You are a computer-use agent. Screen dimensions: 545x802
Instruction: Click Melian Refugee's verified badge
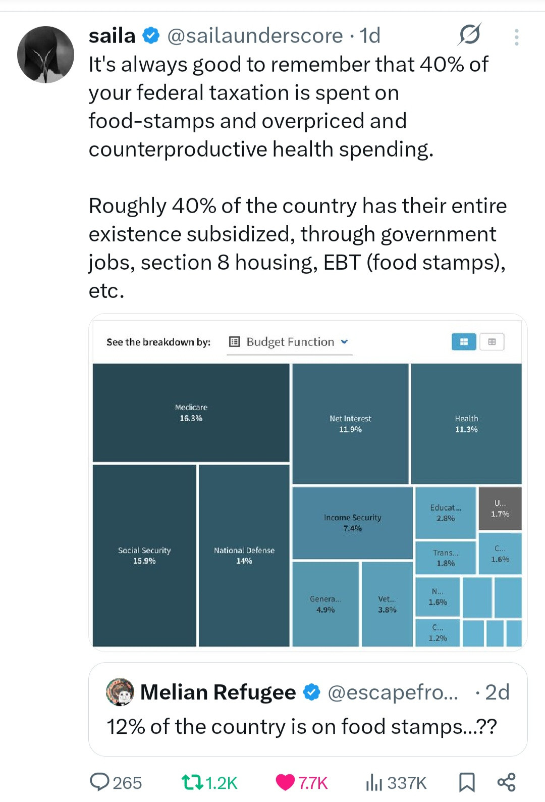click(x=312, y=692)
